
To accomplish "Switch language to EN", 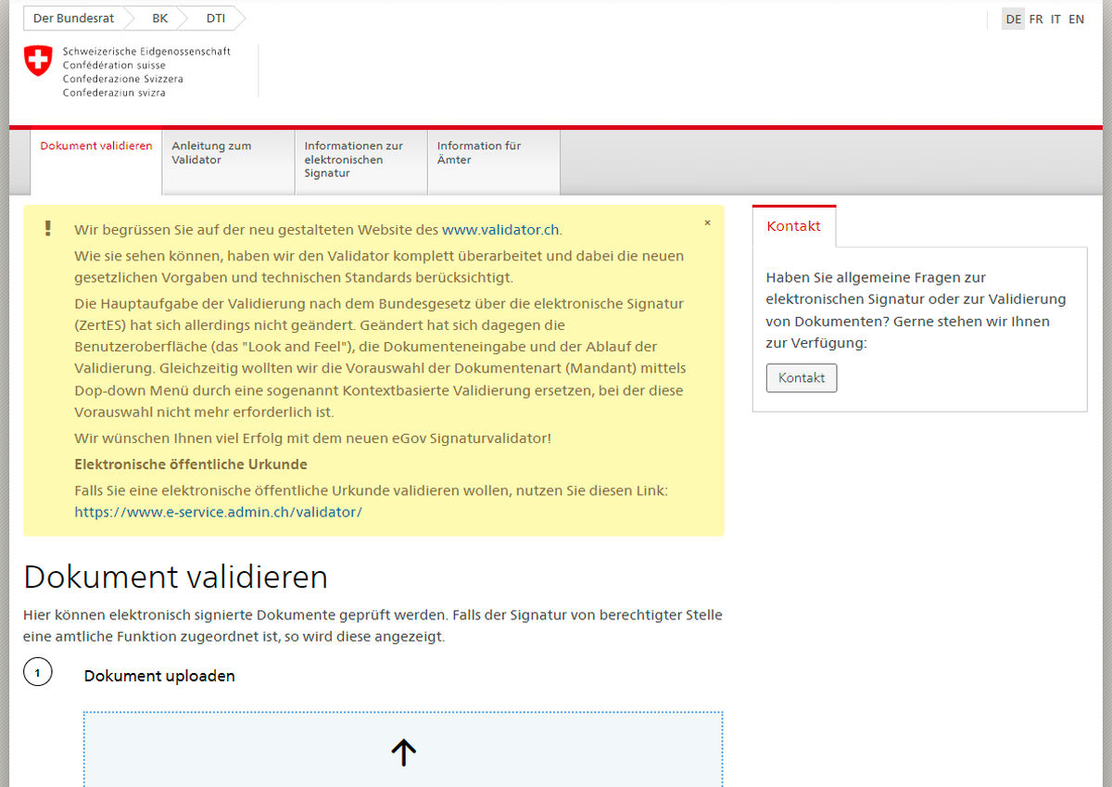I will [x=1076, y=19].
